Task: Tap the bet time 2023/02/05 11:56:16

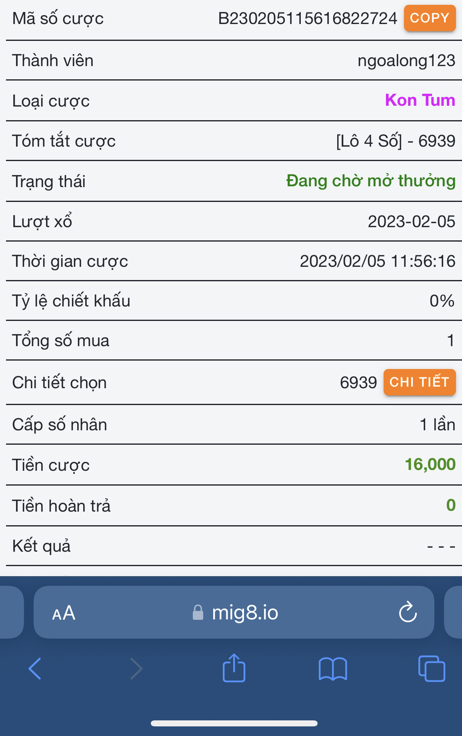Action: (x=377, y=261)
